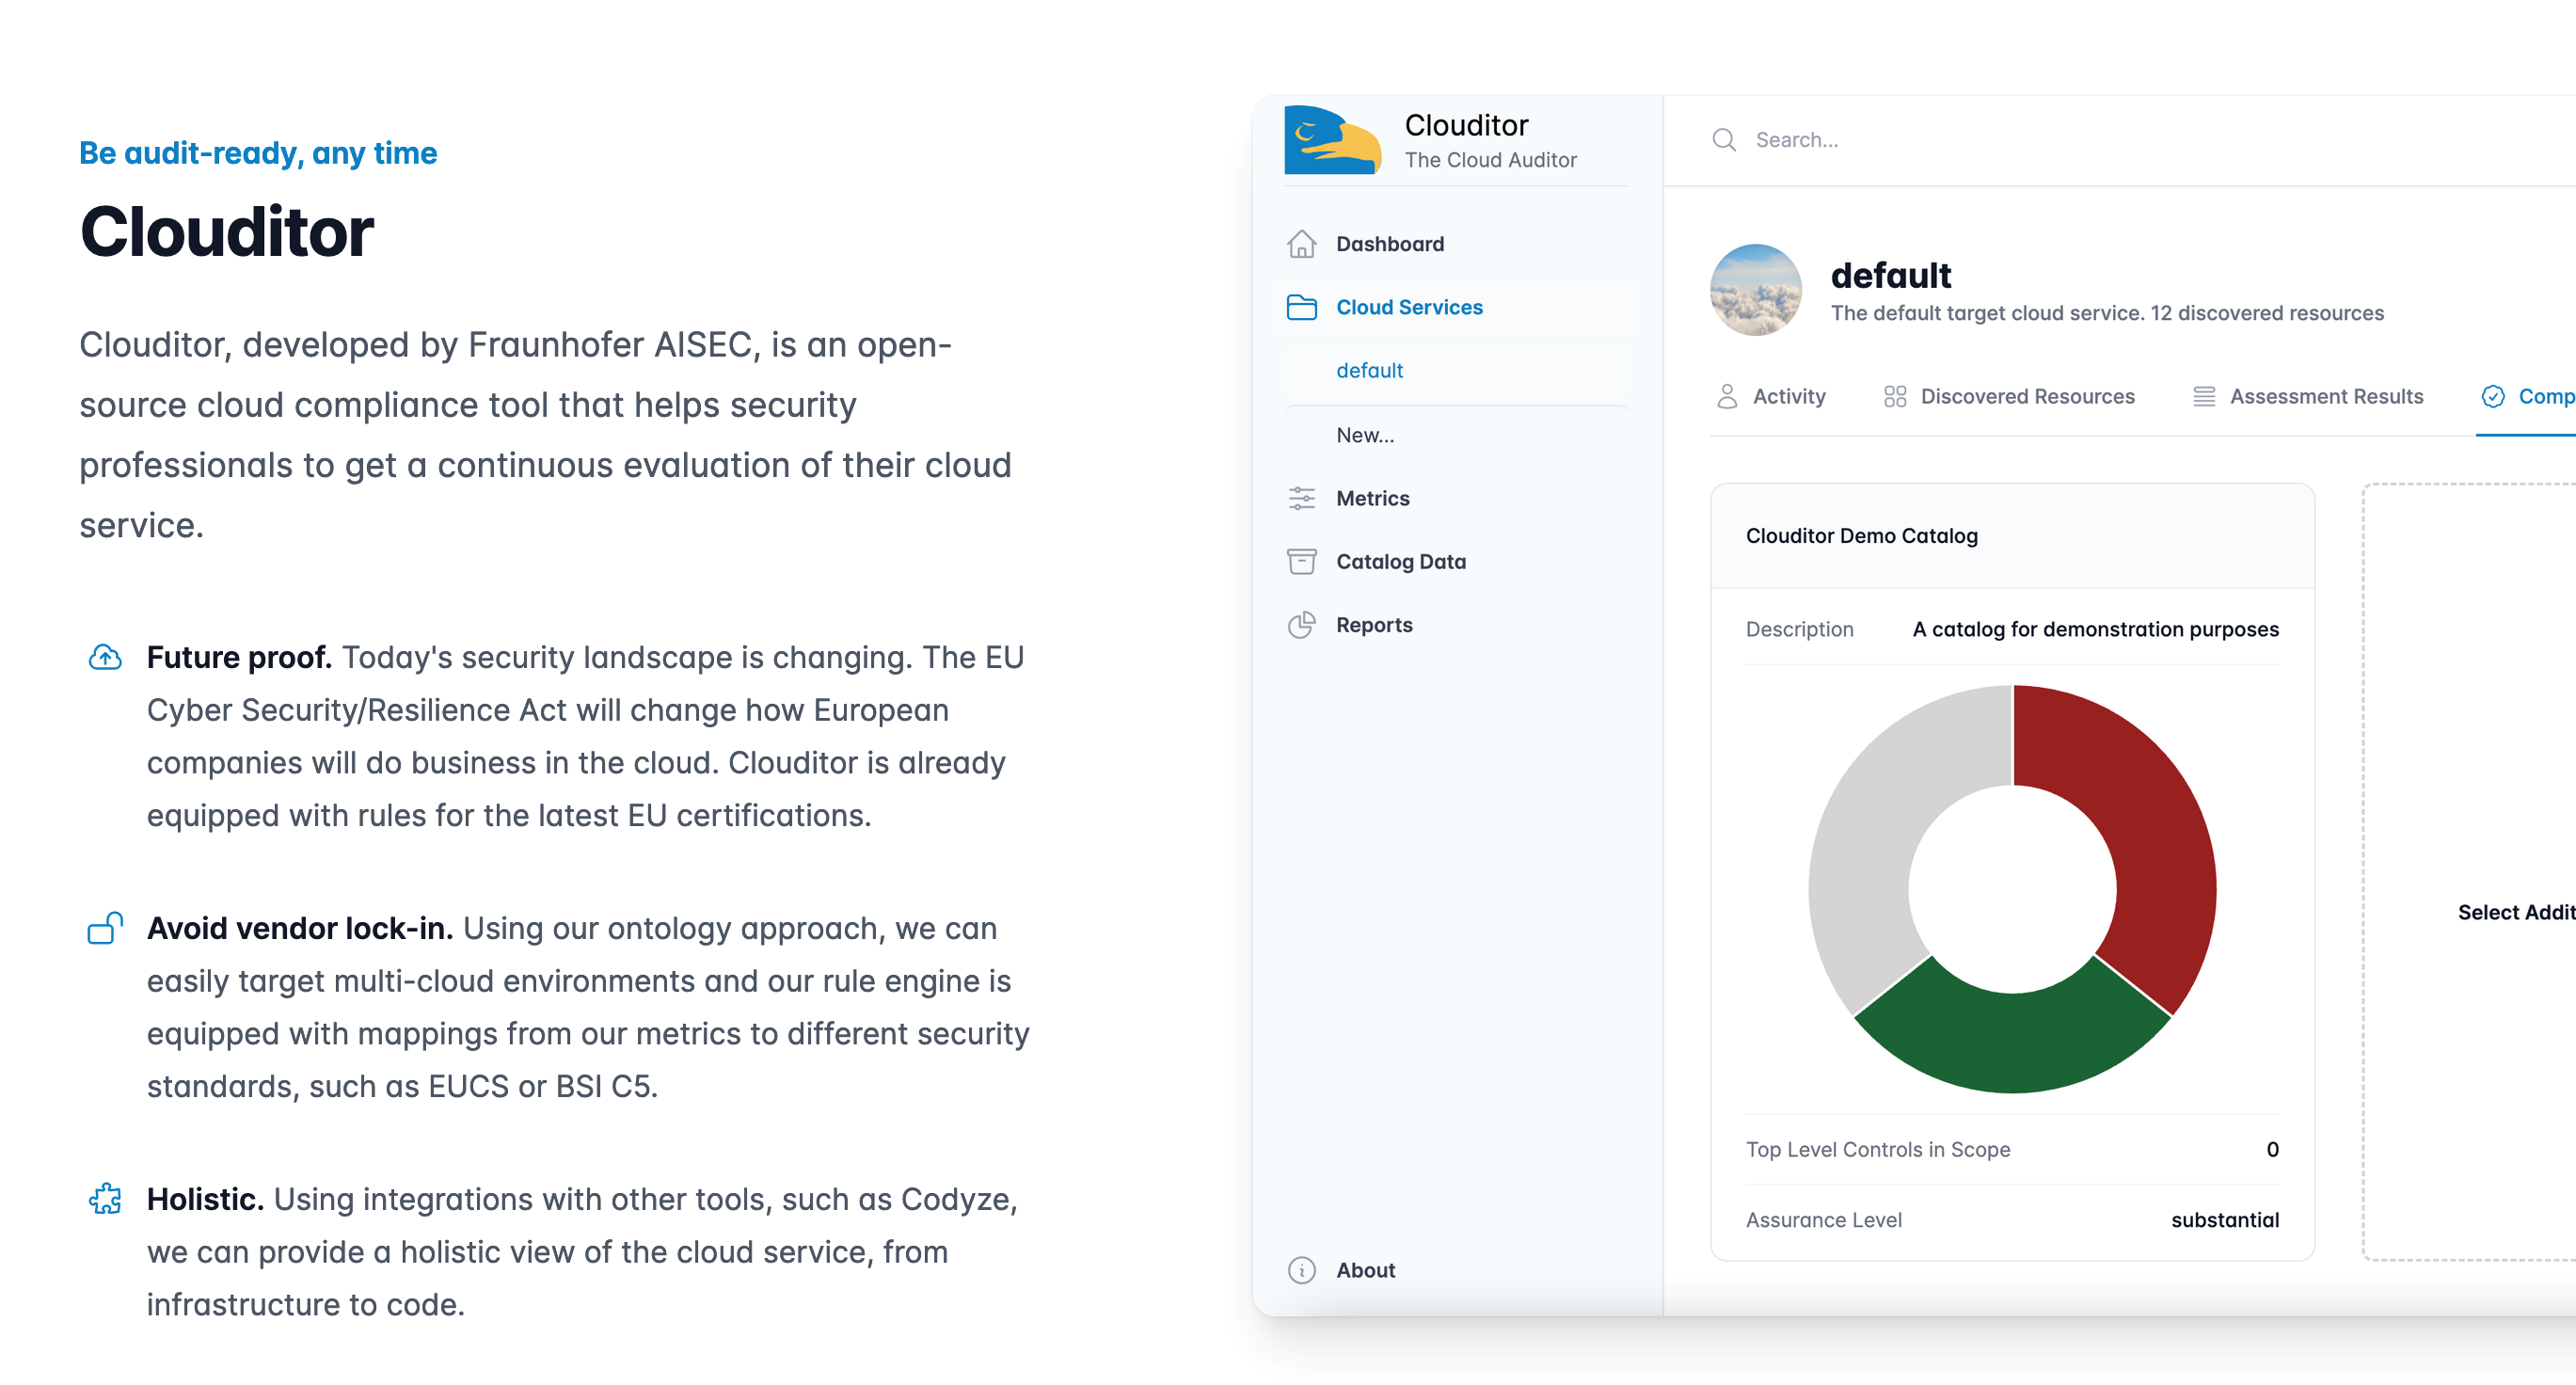Click the large Clouditor page heading
Image resolution: width=2576 pixels, height=1385 pixels.
tap(226, 232)
